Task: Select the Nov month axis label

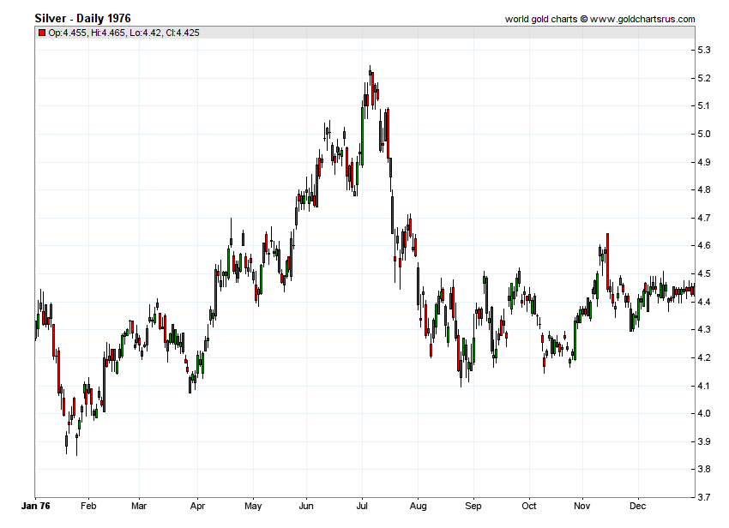Action: 582,506
